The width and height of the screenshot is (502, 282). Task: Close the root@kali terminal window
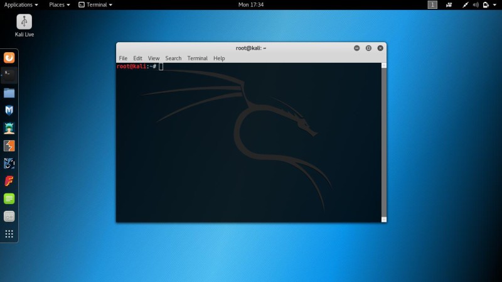click(x=380, y=48)
